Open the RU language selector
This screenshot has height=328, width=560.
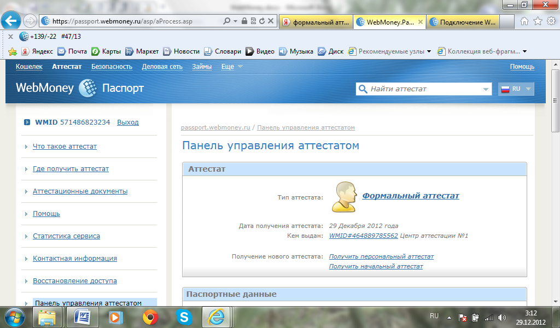point(516,89)
